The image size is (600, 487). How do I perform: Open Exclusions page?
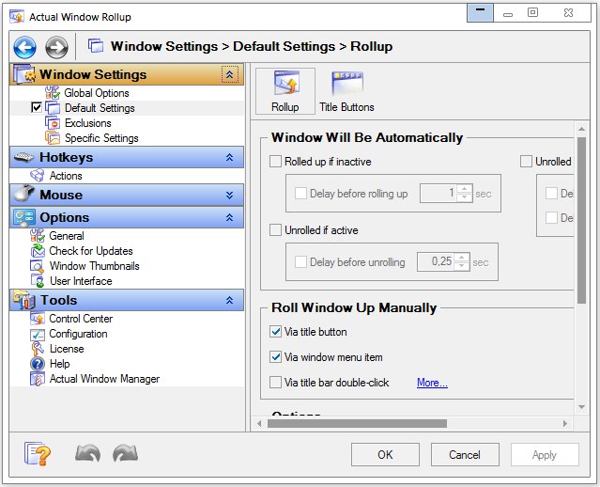(88, 123)
